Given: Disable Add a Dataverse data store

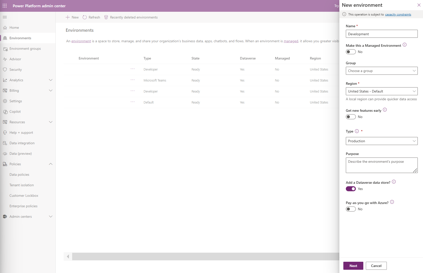Looking at the screenshot, I should coord(351,189).
